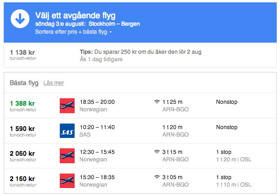Open the 'Sortera efter pris + bästa flyg' dropdown
The image size is (280, 196).
point(73,32)
